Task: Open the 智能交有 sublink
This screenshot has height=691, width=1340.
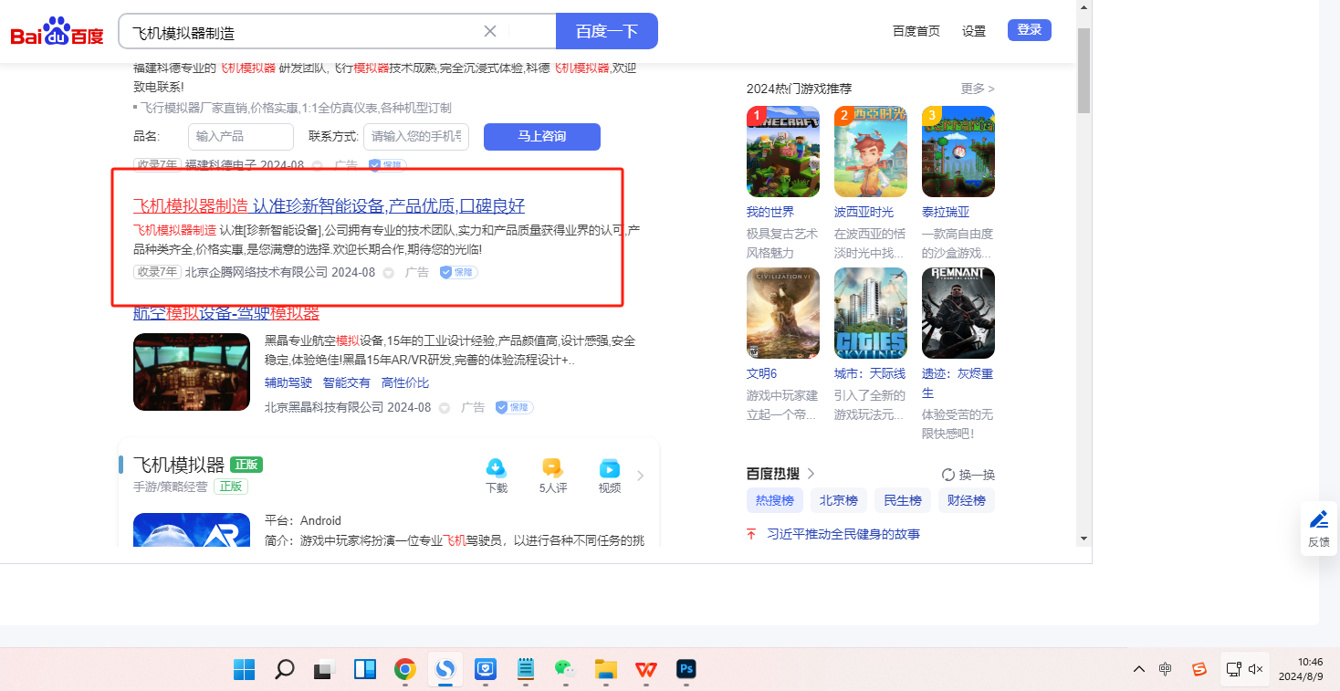Action: (x=347, y=383)
